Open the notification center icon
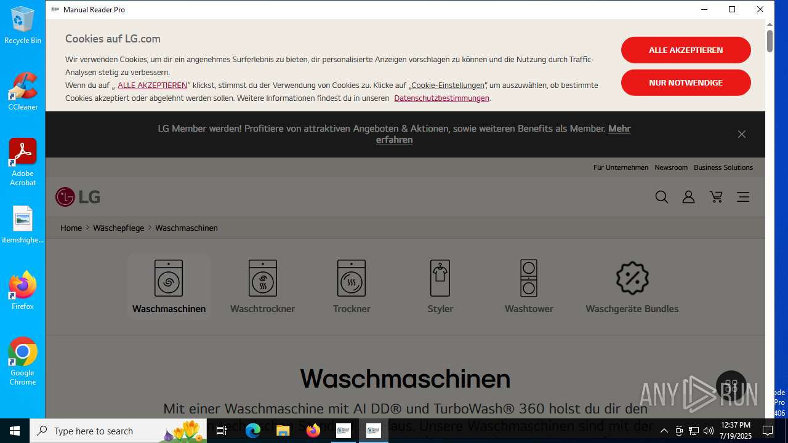Viewport: 788px width, 443px height. point(768,431)
